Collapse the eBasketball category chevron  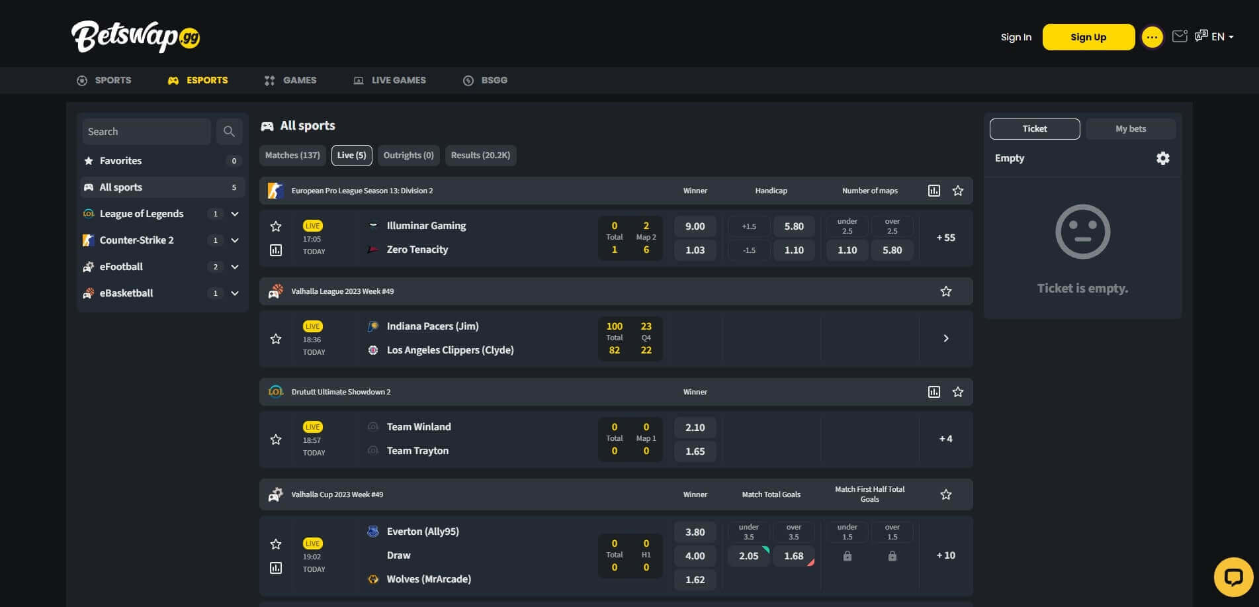point(235,293)
